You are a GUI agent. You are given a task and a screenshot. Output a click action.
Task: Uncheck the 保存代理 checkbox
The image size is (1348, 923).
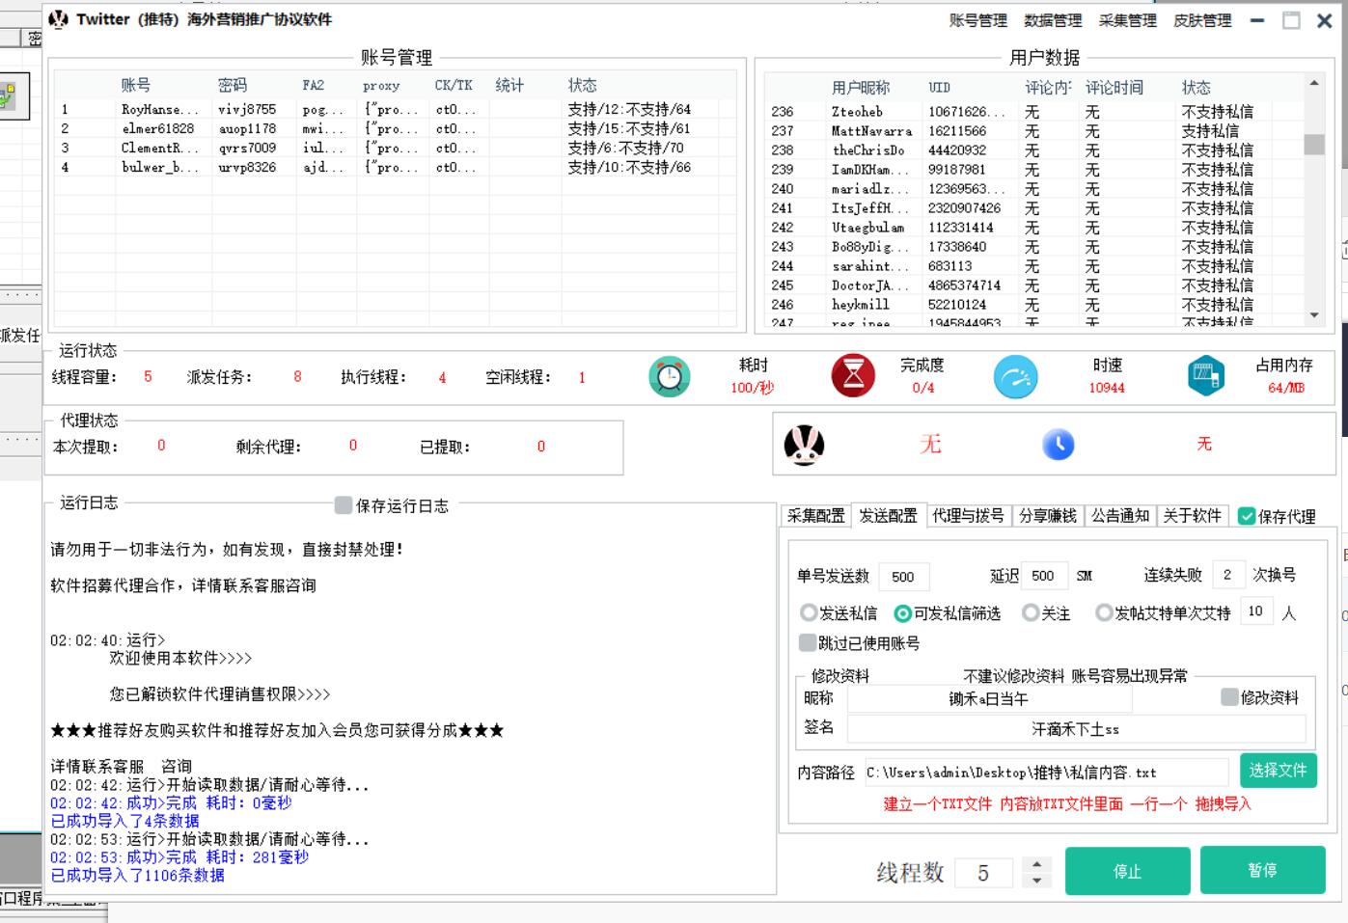[x=1247, y=516]
